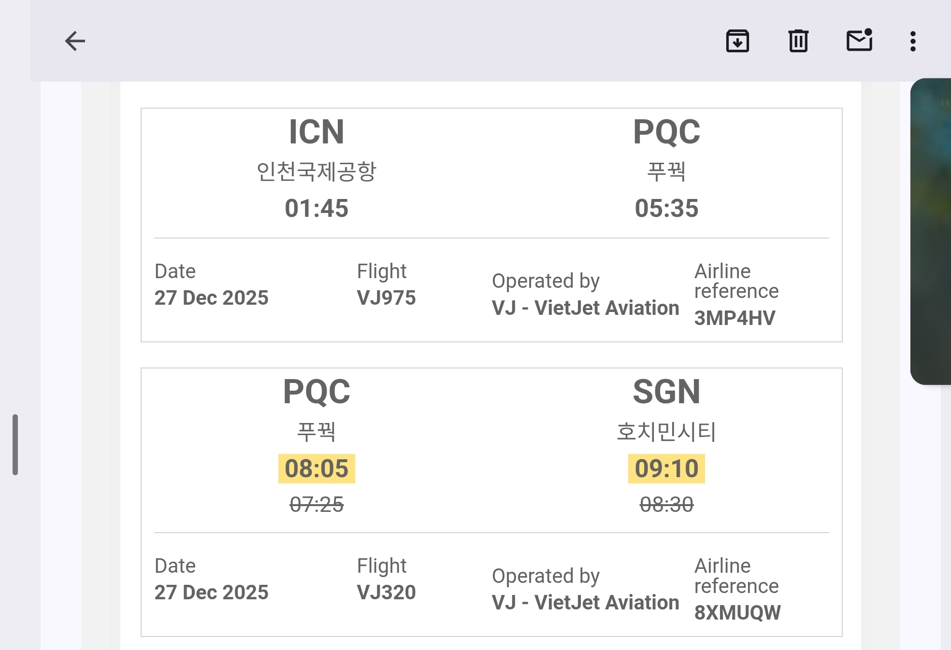This screenshot has width=951, height=650.
Task: Click the 인천국제공항 airport name
Action: [x=317, y=171]
